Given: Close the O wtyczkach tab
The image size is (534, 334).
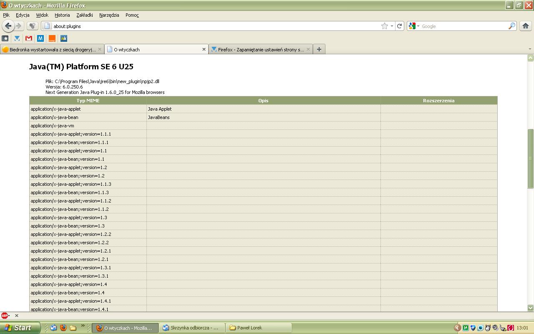Looking at the screenshot, I should 204,49.
